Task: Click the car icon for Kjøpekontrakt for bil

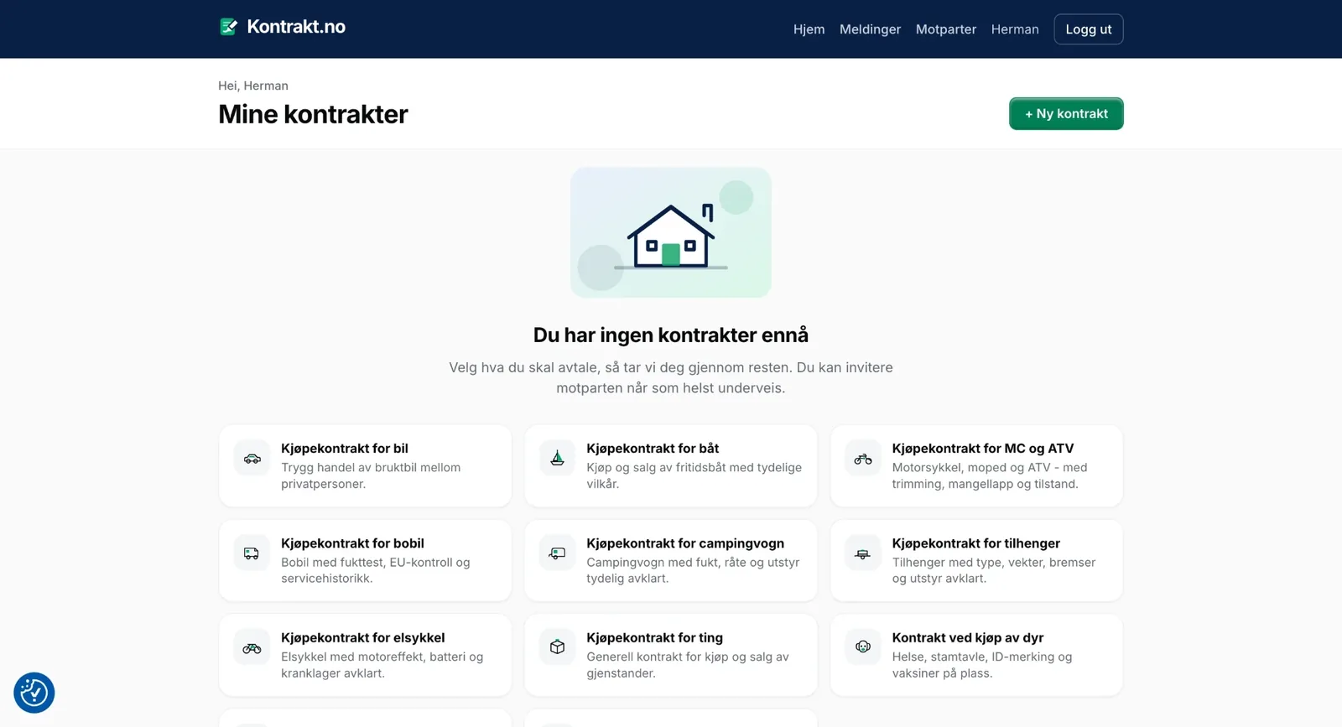Action: coord(252,459)
